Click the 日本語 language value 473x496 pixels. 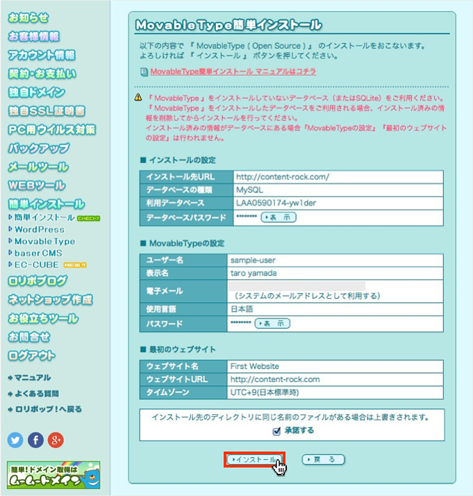click(242, 309)
